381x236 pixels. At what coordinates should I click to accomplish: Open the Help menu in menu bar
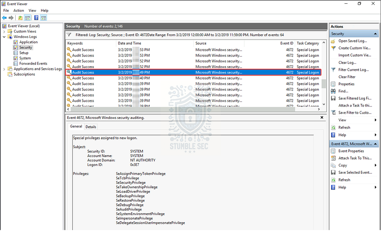tap(44, 10)
